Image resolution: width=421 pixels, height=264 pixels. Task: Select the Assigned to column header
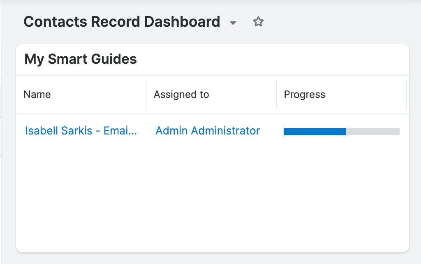[181, 94]
